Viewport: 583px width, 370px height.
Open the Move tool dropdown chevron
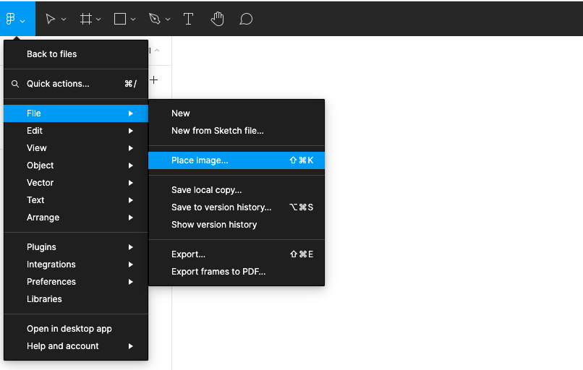coord(64,20)
